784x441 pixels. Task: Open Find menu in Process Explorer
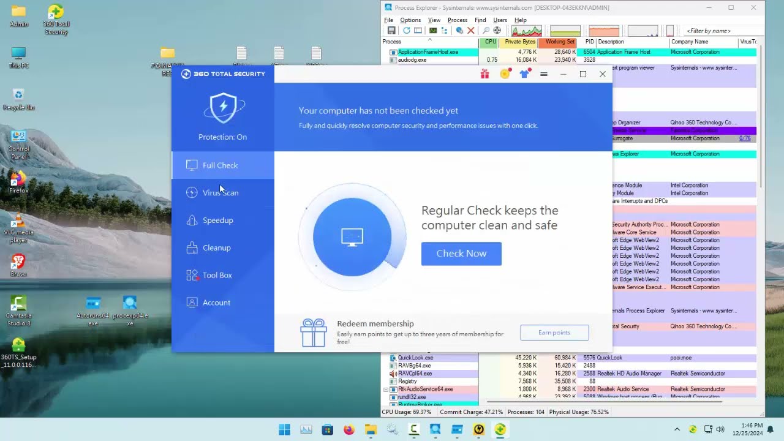(480, 20)
